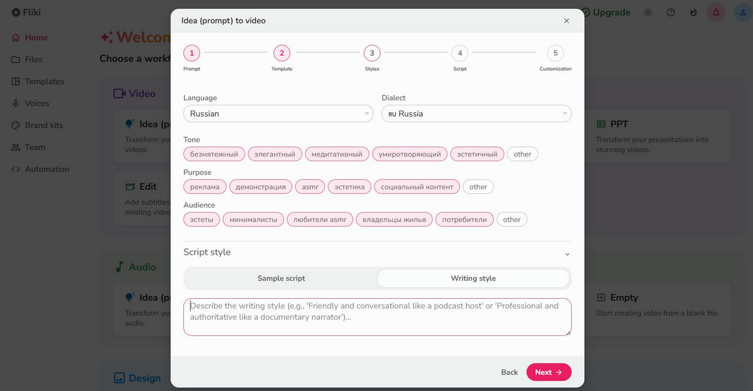Click the Team people icon
Screen dimensions: 753x391
point(16,147)
